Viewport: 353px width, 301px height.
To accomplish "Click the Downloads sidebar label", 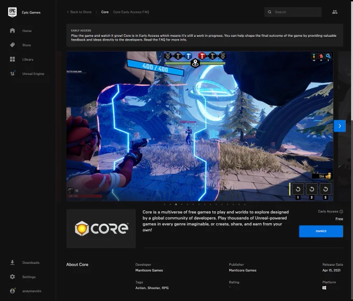I will click(x=31, y=263).
